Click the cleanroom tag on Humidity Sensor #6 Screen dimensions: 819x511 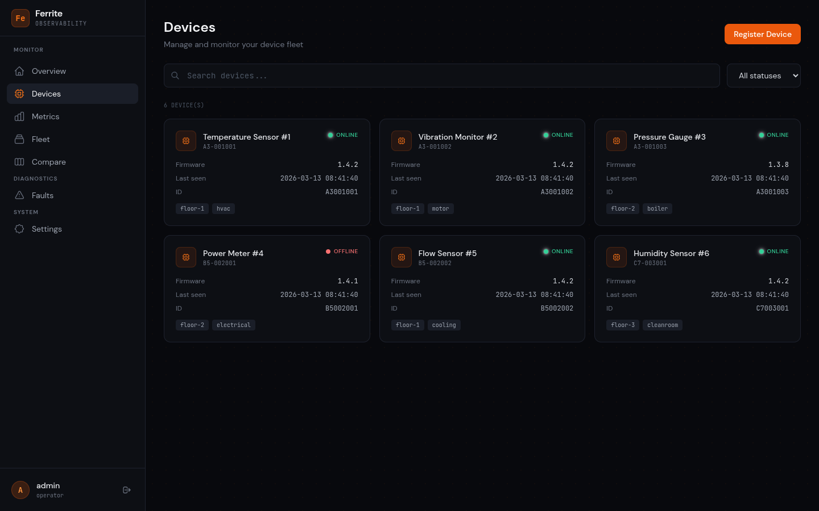coord(662,325)
